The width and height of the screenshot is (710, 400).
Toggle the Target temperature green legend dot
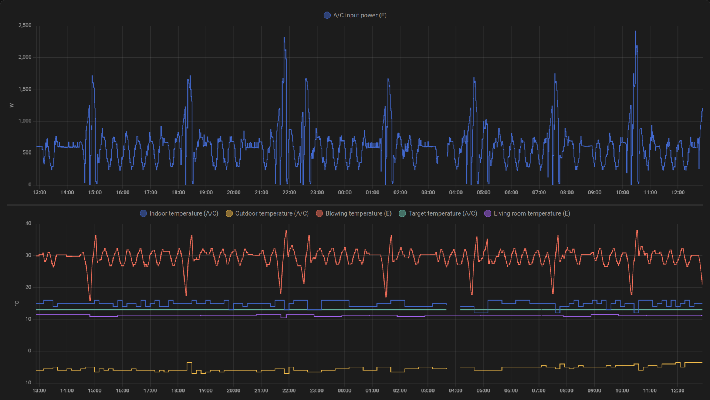click(x=402, y=213)
